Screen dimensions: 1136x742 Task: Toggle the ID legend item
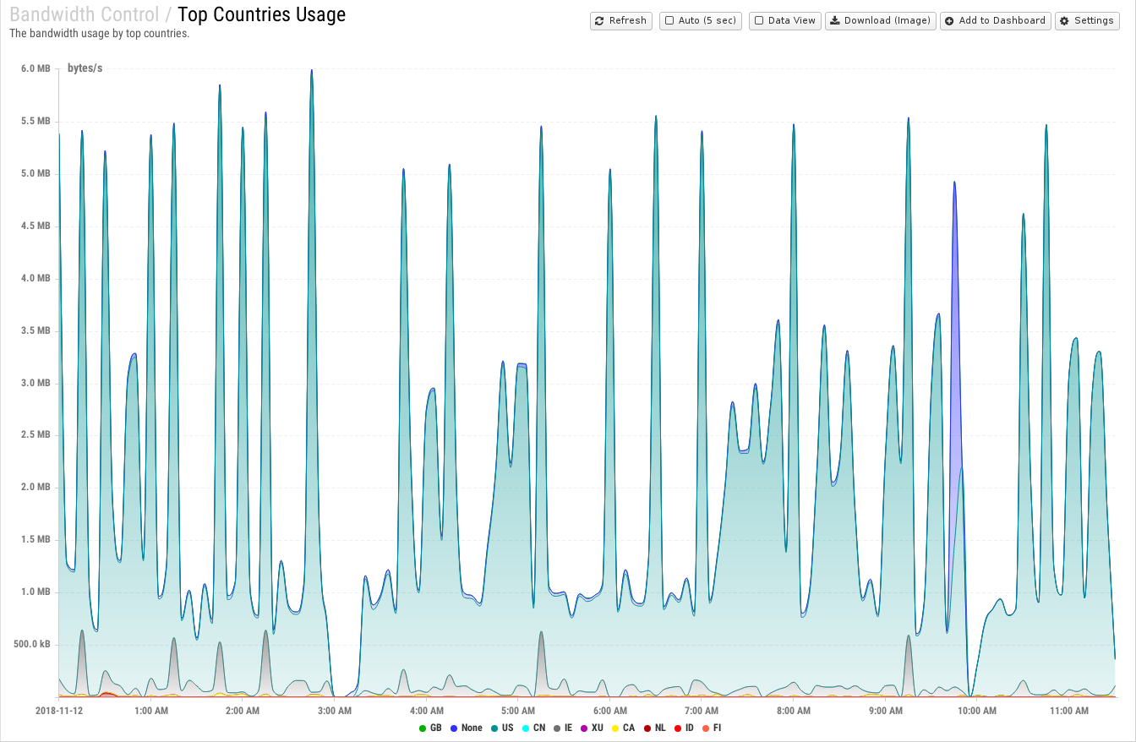[x=684, y=728]
